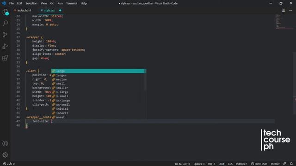
Task: Click the feedback icon in status bar
Action: pos(285,164)
